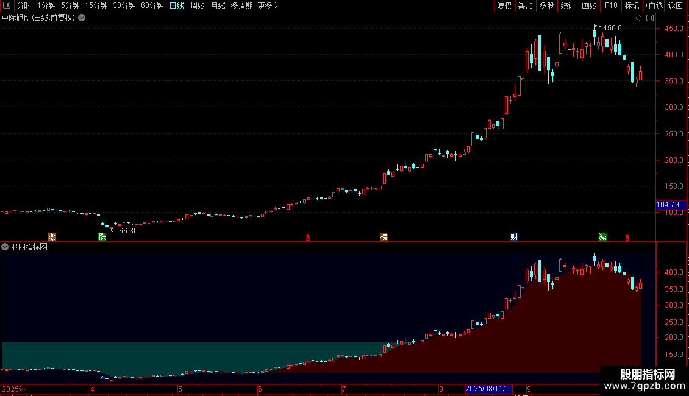
Task: Click the green 跌 event marker
Action: (x=102, y=237)
